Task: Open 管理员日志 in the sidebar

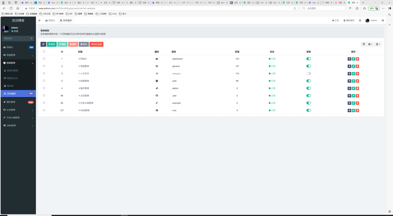Action: click(18, 79)
